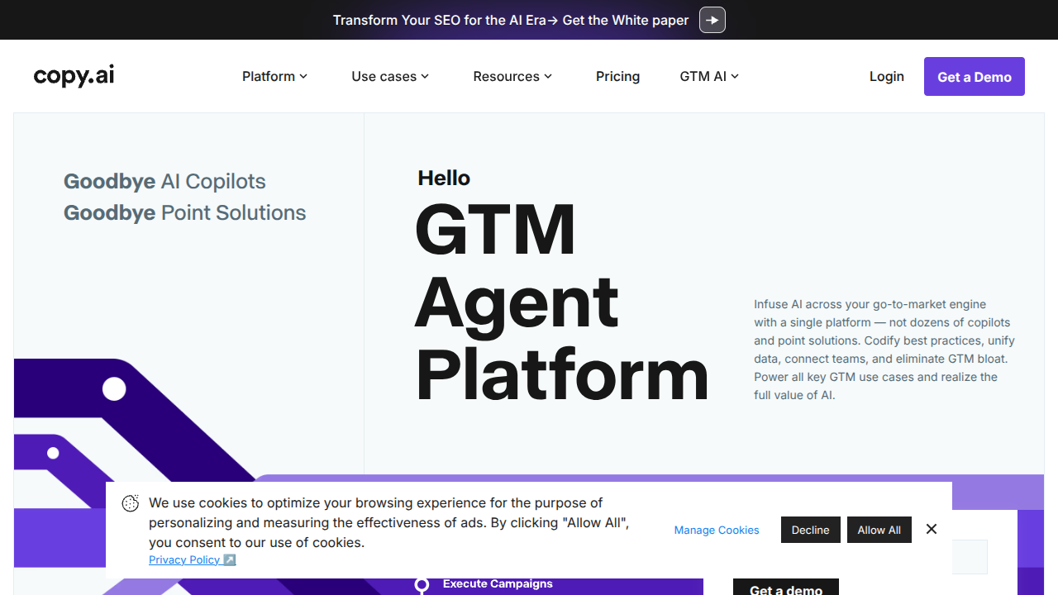This screenshot has width=1058, height=595.
Task: Decline cookie consent
Action: [x=810, y=530]
